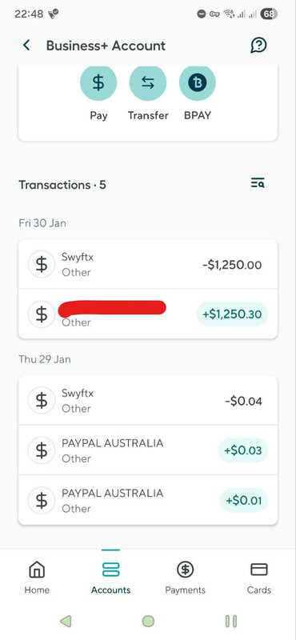
Task: Tap the back arrow beside Business+ Account
Action: [x=26, y=46]
